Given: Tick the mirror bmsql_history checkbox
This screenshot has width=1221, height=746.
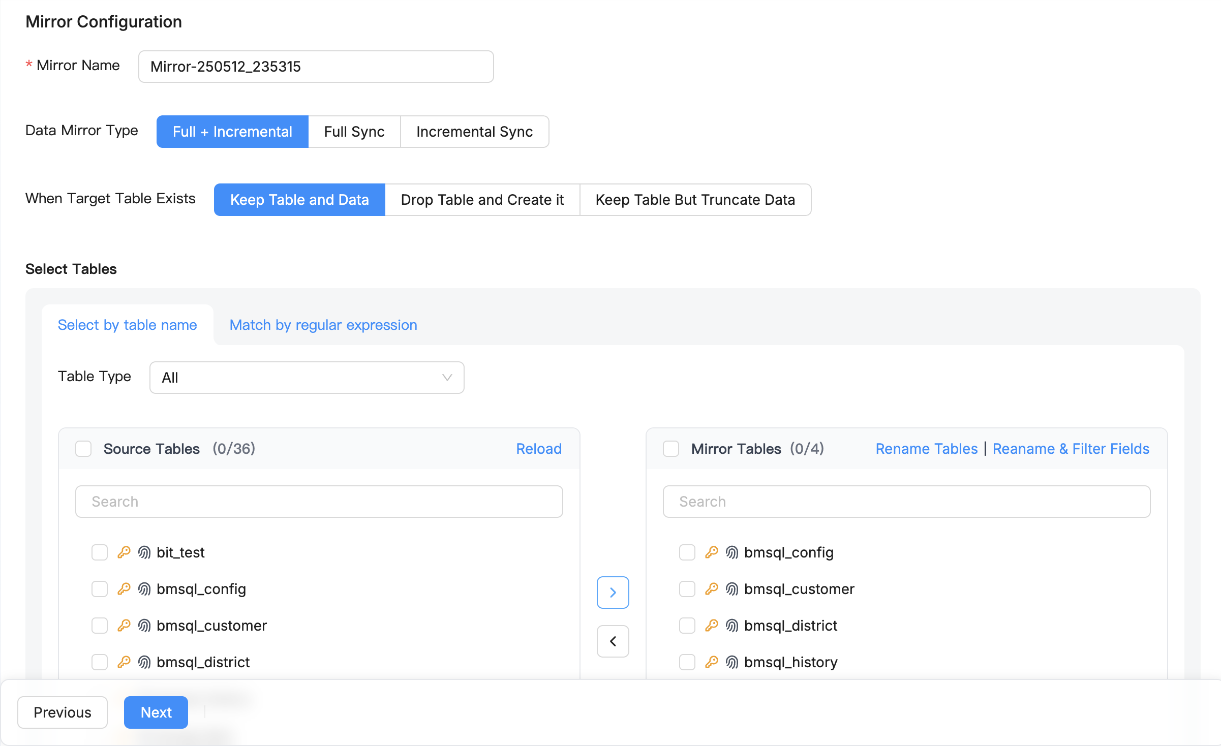Looking at the screenshot, I should point(687,662).
